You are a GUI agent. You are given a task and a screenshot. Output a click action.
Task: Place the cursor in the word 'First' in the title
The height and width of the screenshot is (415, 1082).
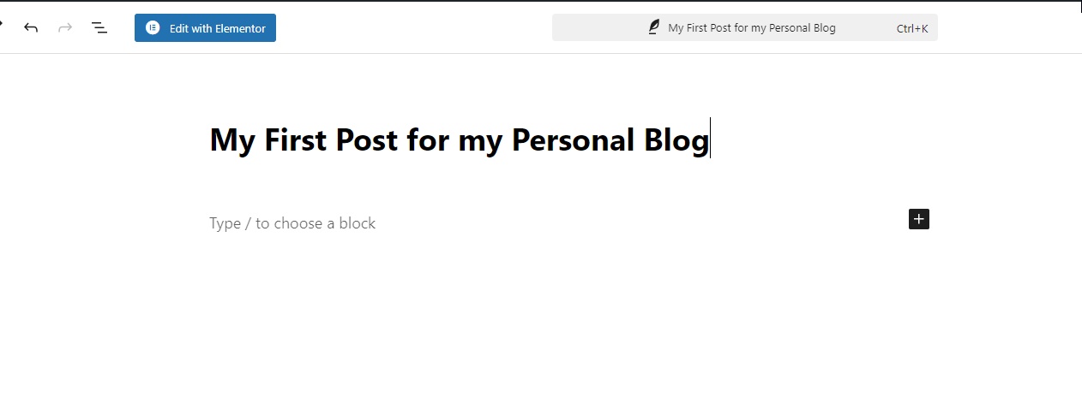click(x=296, y=139)
